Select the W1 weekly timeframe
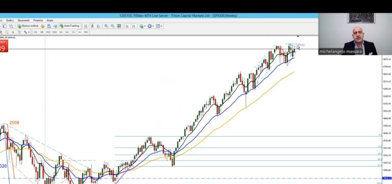The height and width of the screenshot is (184, 392). [x=80, y=32]
